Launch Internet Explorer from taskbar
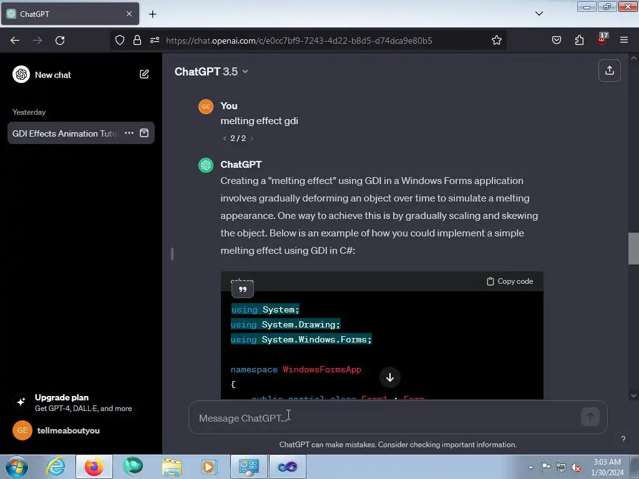 point(56,467)
